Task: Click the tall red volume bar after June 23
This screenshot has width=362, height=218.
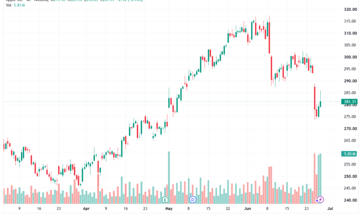Action: (x=315, y=178)
